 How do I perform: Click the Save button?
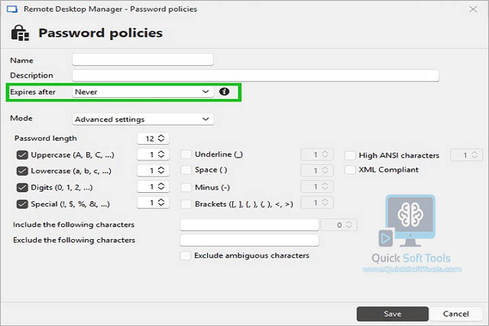[393, 314]
